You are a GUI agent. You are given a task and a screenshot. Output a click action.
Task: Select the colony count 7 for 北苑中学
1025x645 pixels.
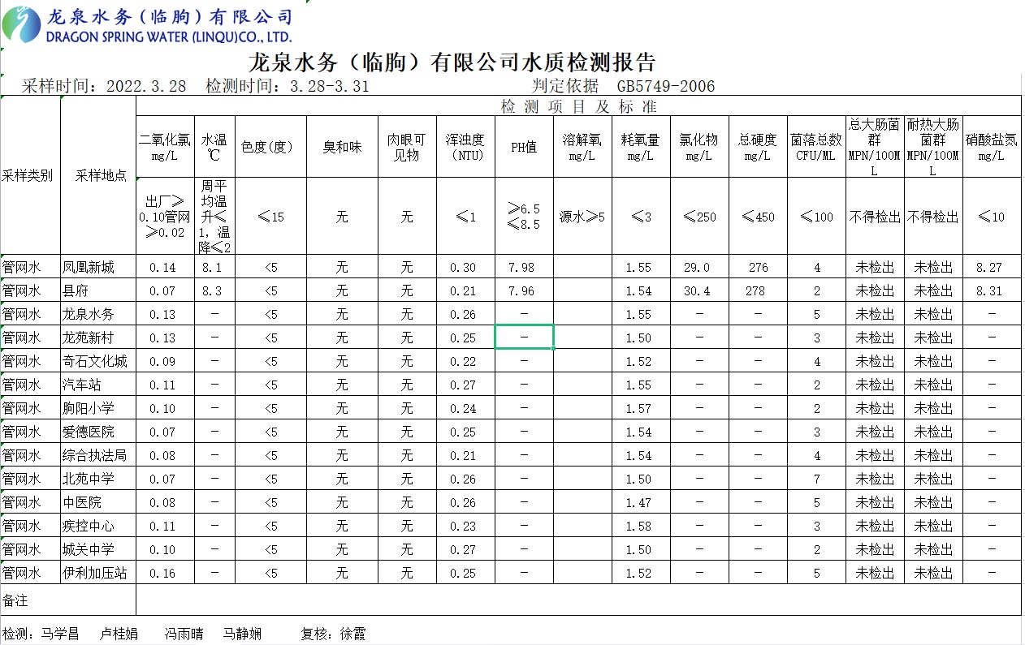coord(816,479)
